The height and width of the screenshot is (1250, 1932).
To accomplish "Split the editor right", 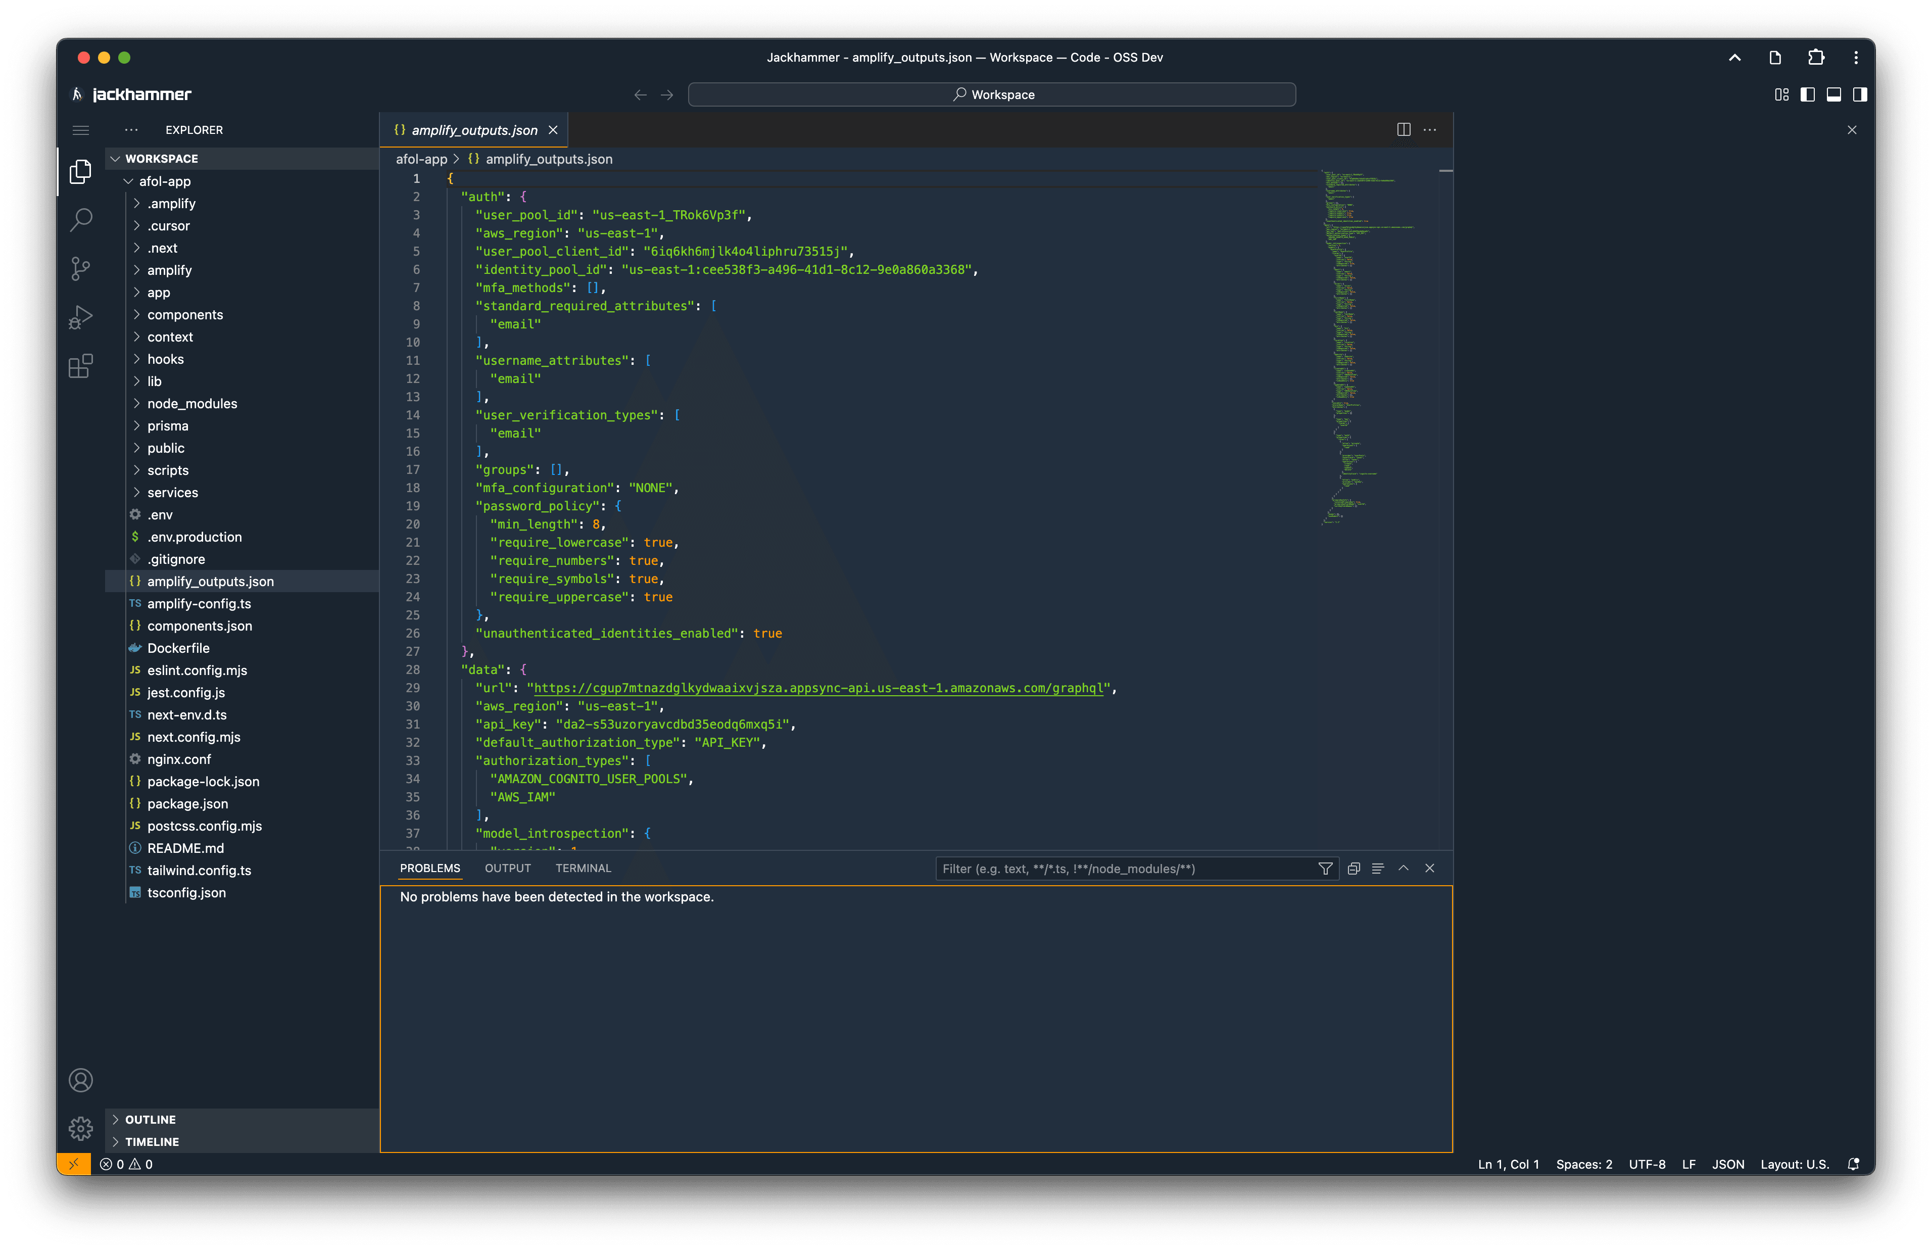I will pyautogui.click(x=1404, y=130).
